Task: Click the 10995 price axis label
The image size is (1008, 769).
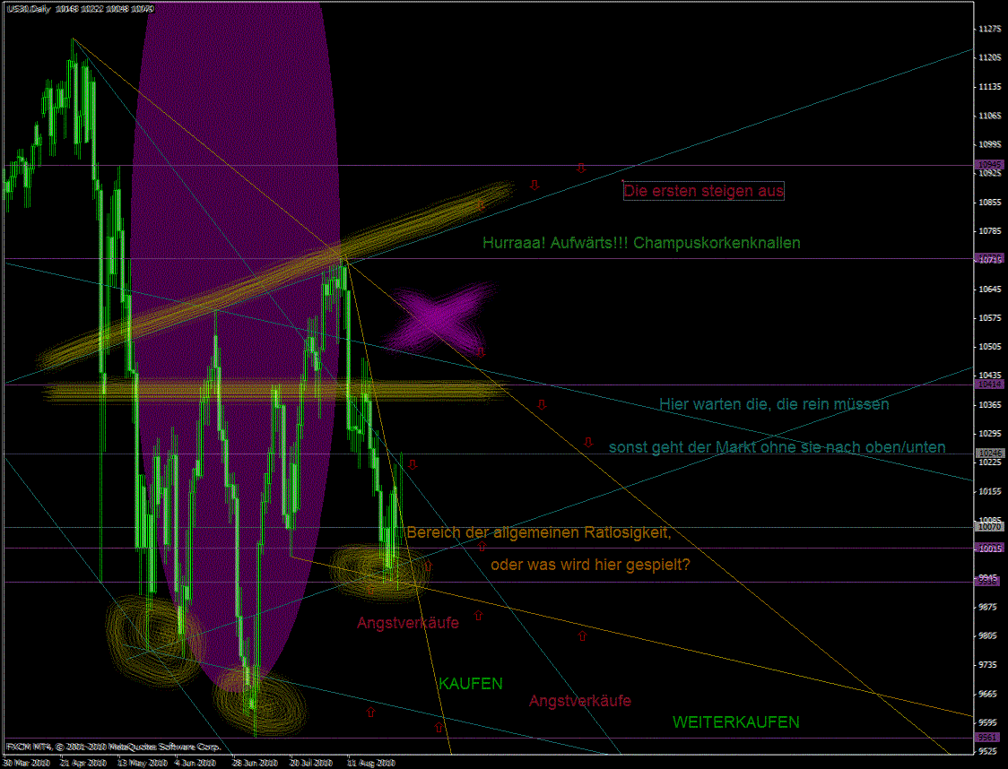Action: pyautogui.click(x=990, y=144)
